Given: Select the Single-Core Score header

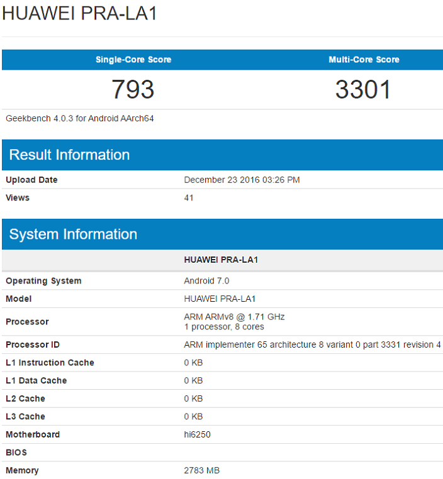Looking at the screenshot, I should coord(133,60).
